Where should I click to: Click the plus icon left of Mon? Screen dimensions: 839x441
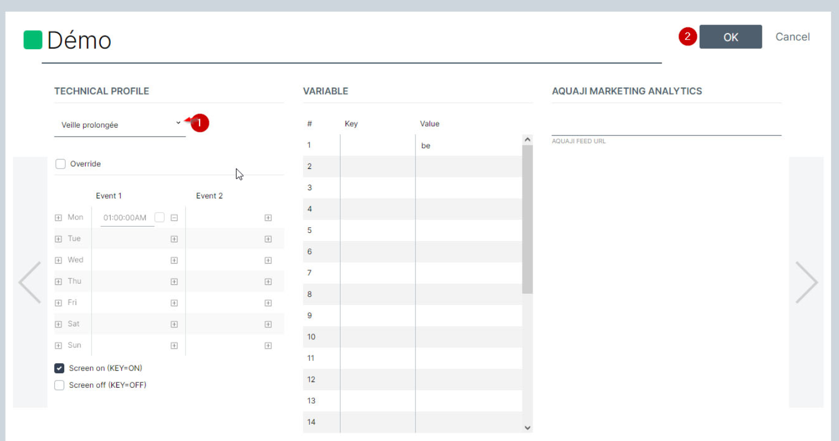click(x=58, y=218)
